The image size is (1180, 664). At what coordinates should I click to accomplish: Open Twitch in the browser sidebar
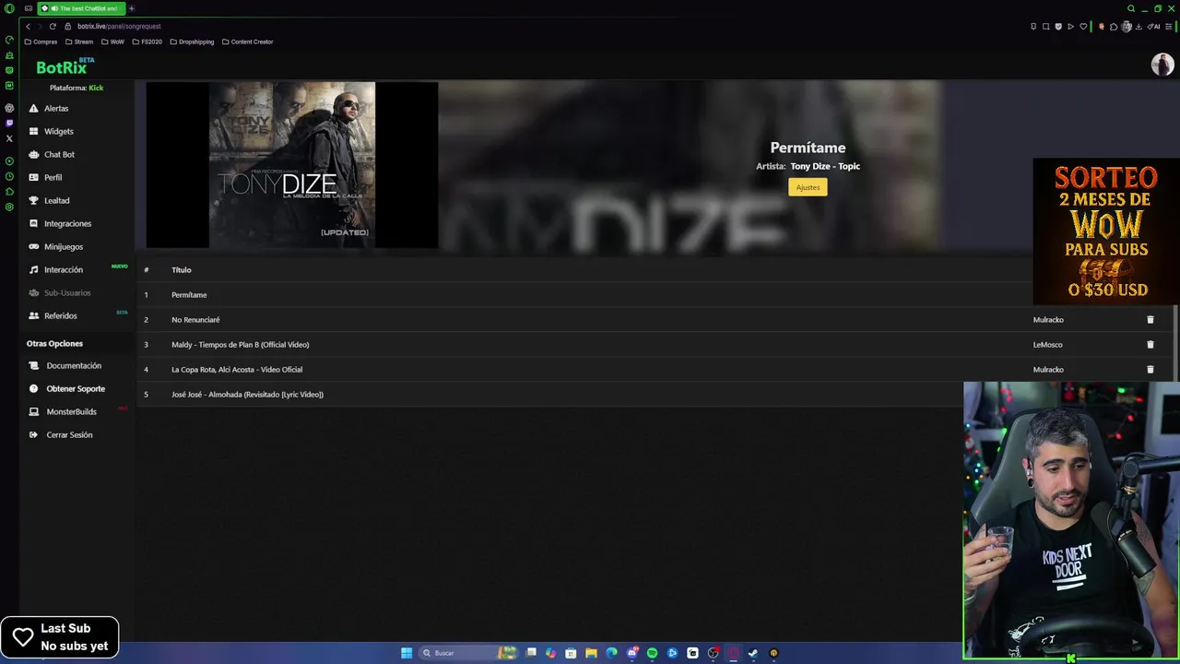(9, 123)
